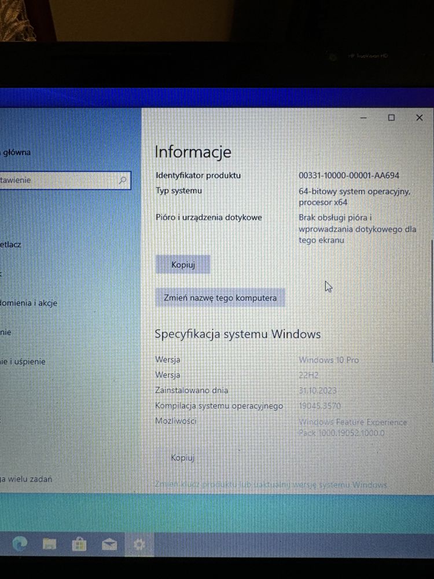Close the Settings window
The height and width of the screenshot is (579, 434).
point(419,118)
